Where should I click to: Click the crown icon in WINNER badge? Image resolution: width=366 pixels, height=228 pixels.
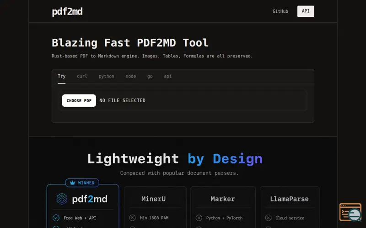73,183
